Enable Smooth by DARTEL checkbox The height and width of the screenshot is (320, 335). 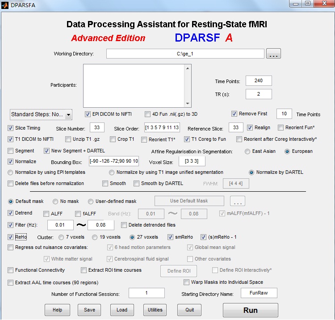click(x=136, y=183)
